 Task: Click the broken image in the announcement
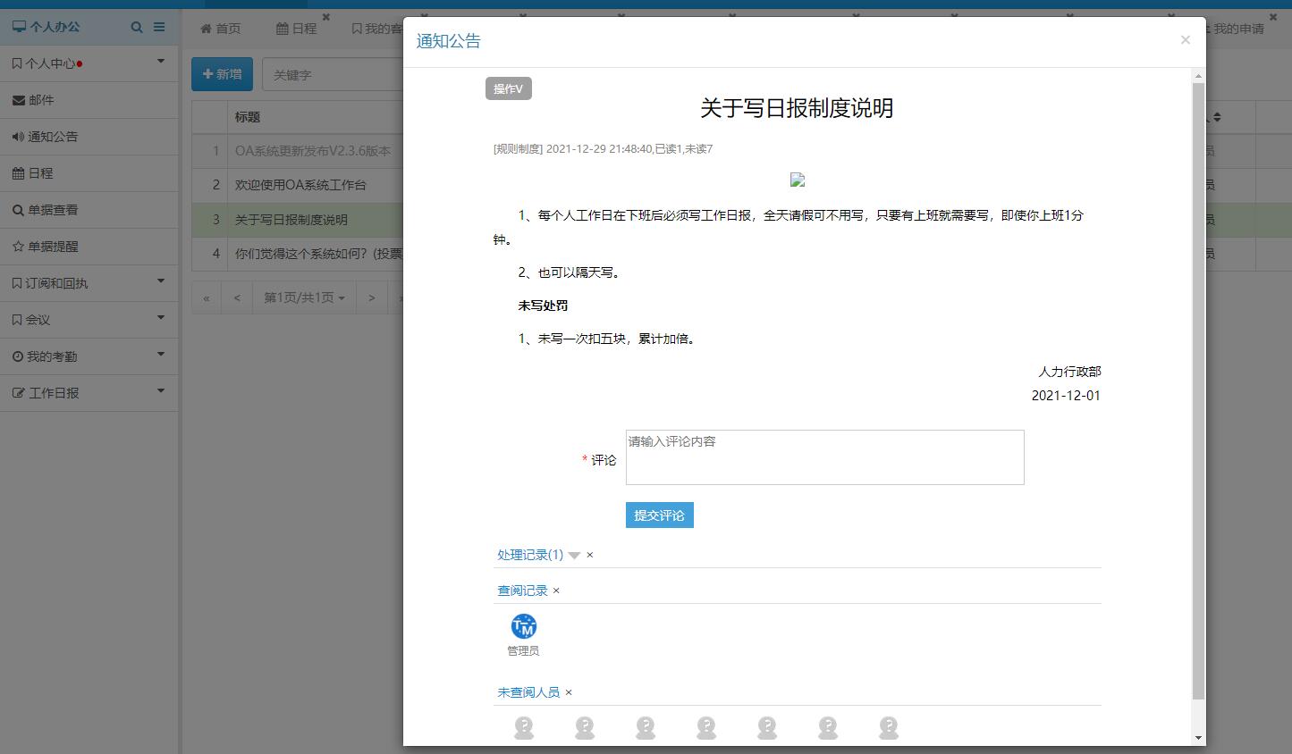click(x=798, y=180)
